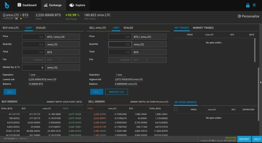Click the sell balance 0.00000000 OPEN.LTC
This screenshot has width=262, height=143.
126,84
